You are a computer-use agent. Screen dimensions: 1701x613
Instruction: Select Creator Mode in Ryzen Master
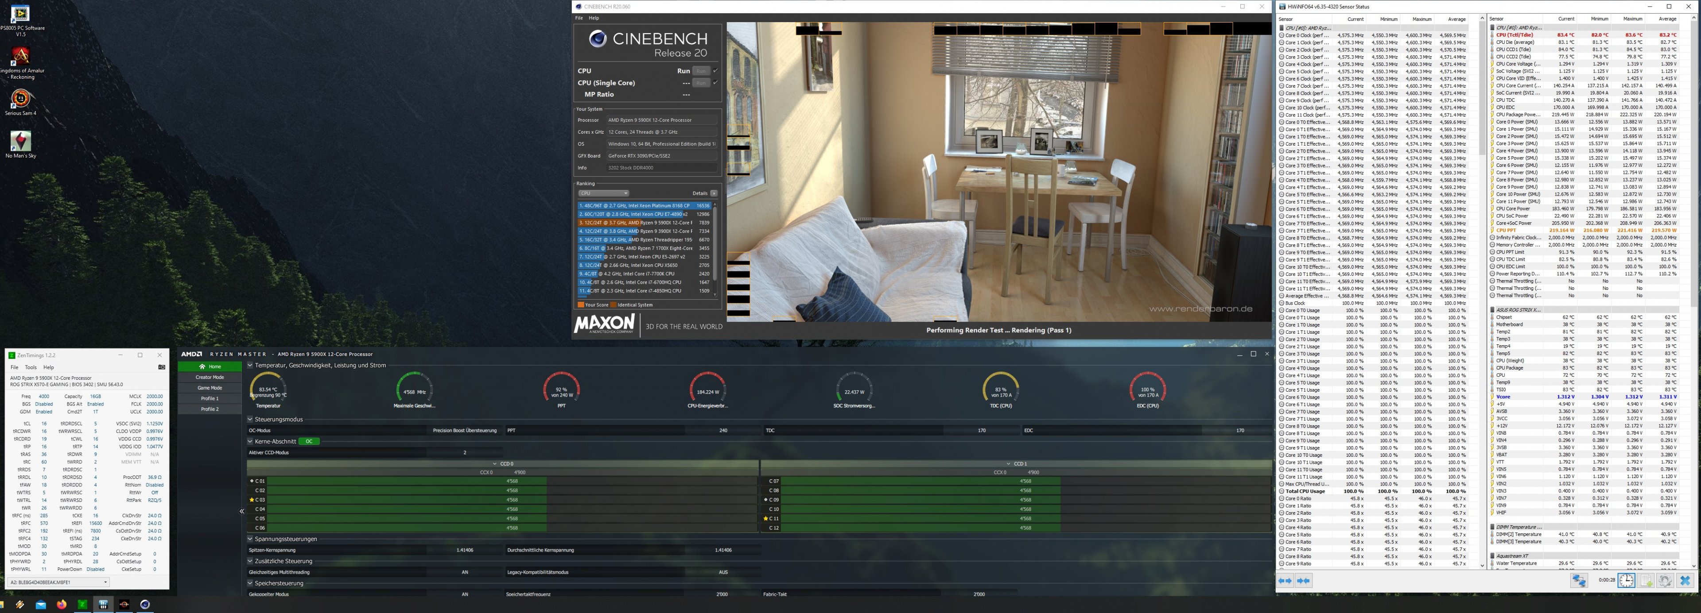[210, 378]
